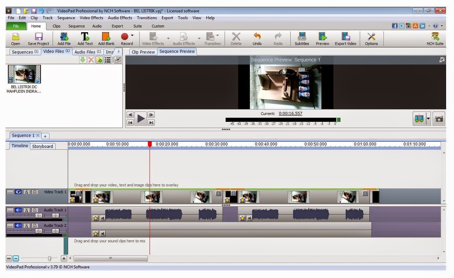Click the green File ribbon button
The image size is (454, 278).
16,26
